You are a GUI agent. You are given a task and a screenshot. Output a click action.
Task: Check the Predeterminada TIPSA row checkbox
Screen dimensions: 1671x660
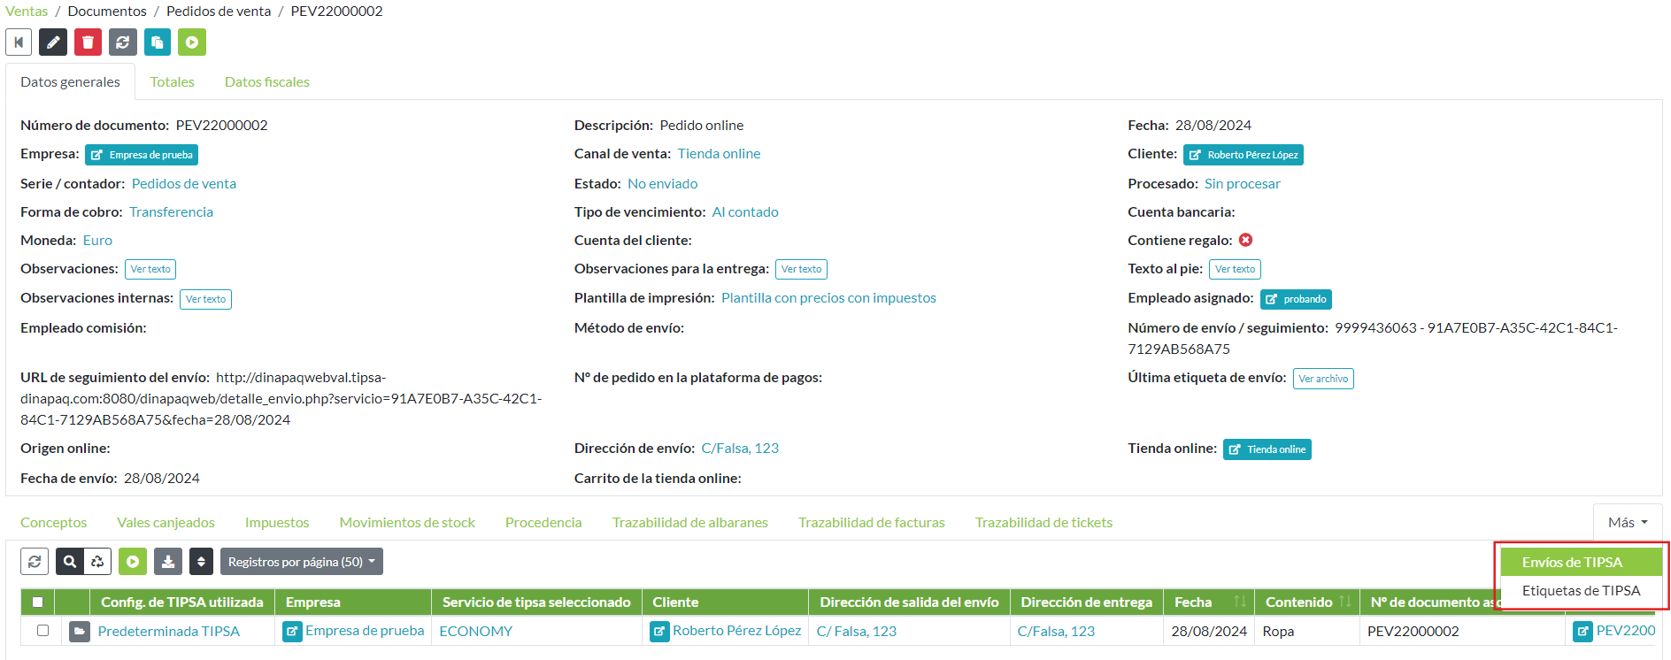pyautogui.click(x=42, y=631)
